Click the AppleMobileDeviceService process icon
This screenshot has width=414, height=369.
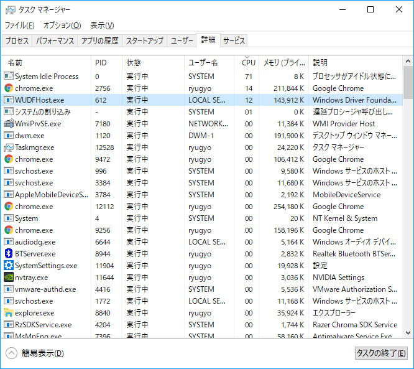pos(9,195)
